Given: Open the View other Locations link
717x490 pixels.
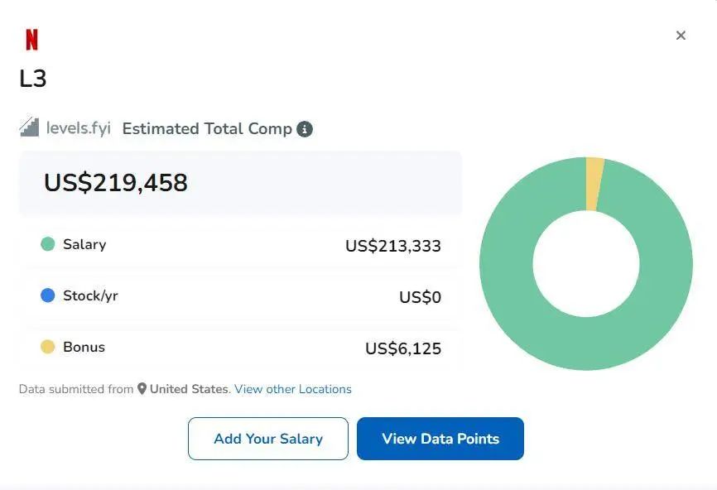Looking at the screenshot, I should pos(293,389).
